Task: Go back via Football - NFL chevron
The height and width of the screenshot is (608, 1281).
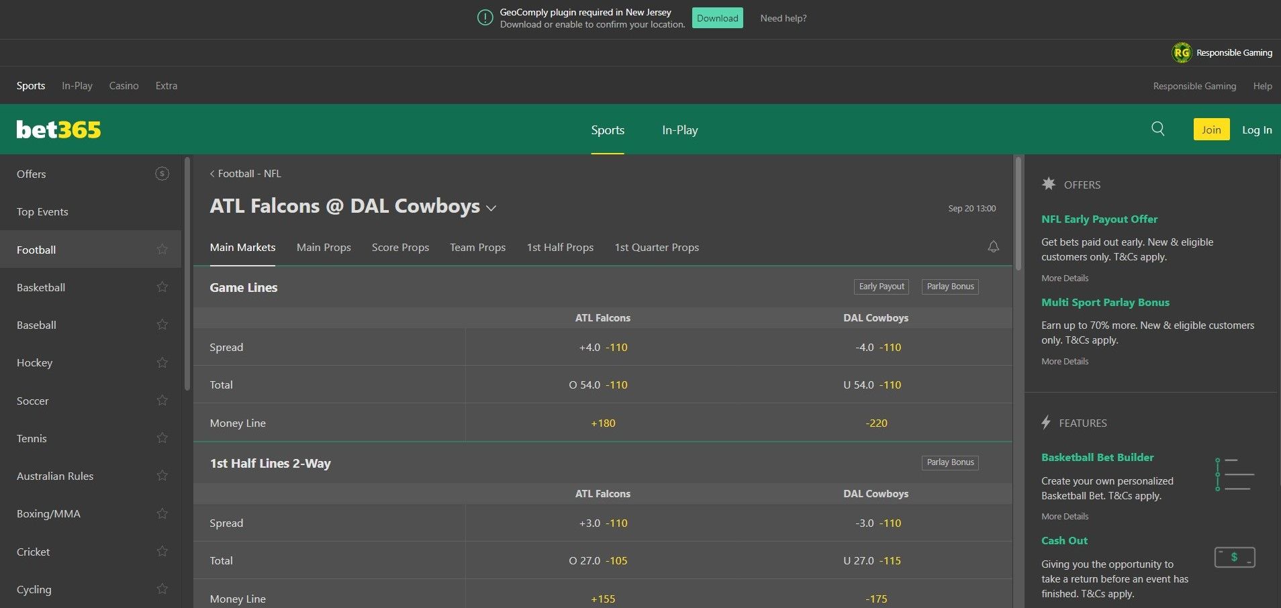Action: 212,174
